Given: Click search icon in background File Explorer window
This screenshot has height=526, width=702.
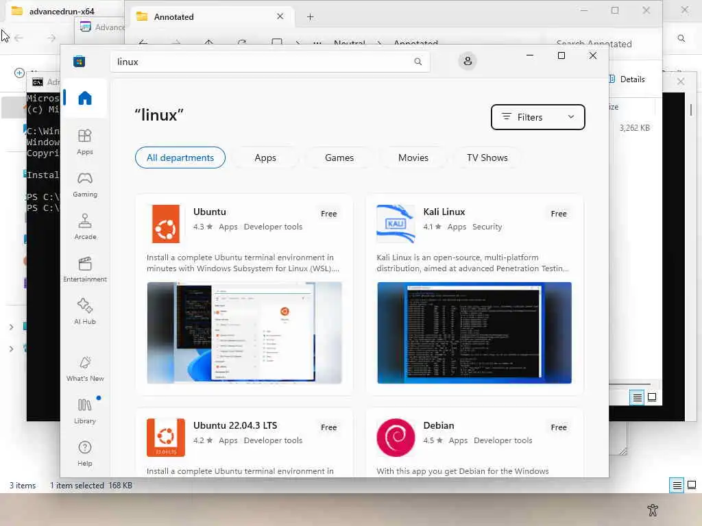Looking at the screenshot, I should (681, 38).
